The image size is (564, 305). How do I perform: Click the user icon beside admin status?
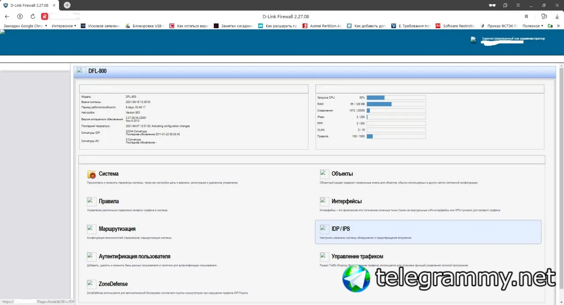click(x=474, y=40)
